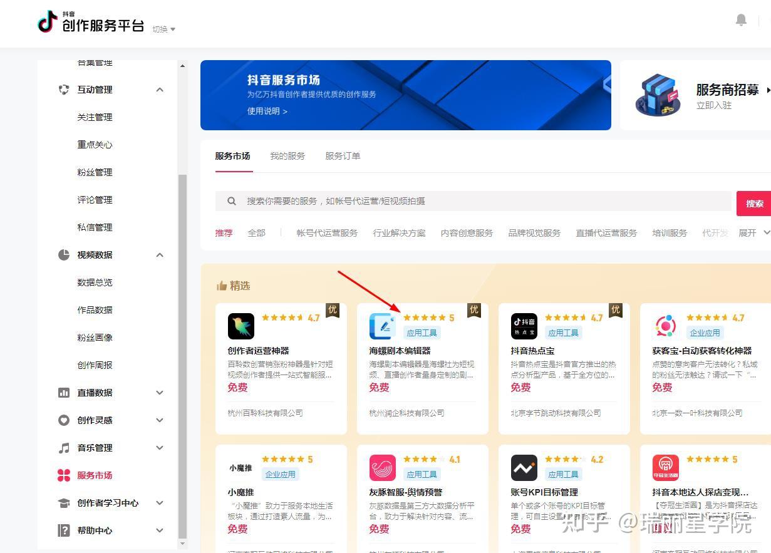Click the 海螺剧本编辑器 app icon
Screen dimensions: 771x553
click(383, 326)
